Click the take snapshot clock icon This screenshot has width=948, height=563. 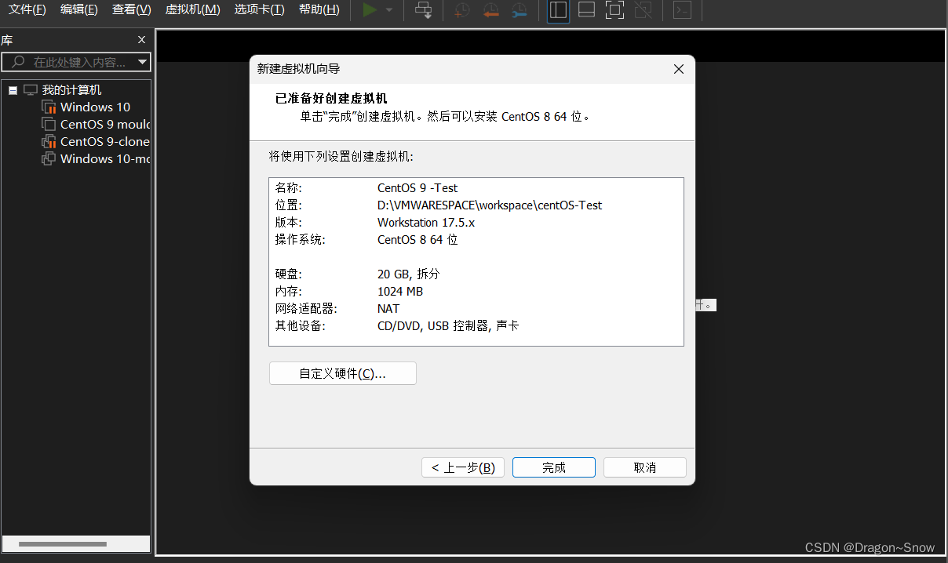tap(462, 10)
